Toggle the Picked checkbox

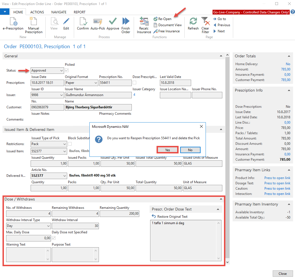coord(67,70)
